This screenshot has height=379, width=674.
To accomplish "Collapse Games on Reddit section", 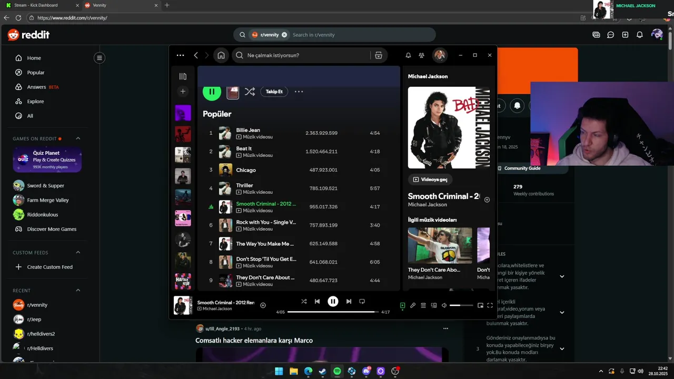I will click(x=78, y=138).
